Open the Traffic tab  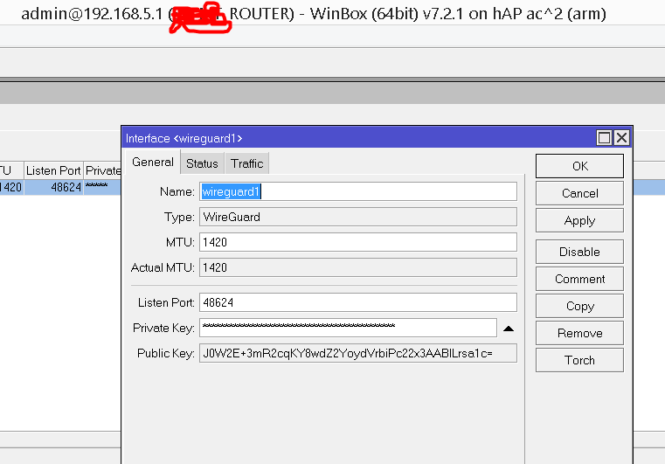[246, 163]
